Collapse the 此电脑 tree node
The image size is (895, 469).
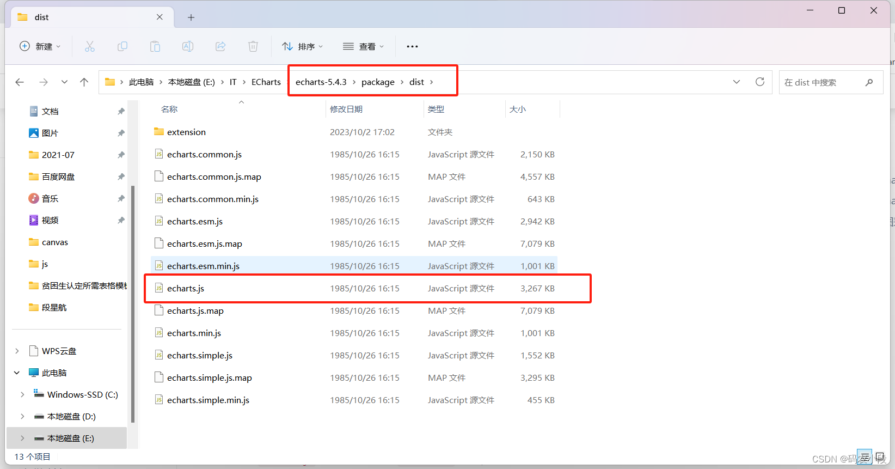[x=17, y=373]
